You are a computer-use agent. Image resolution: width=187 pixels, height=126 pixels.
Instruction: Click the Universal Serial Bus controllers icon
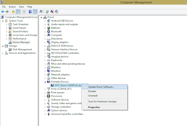click(49, 114)
